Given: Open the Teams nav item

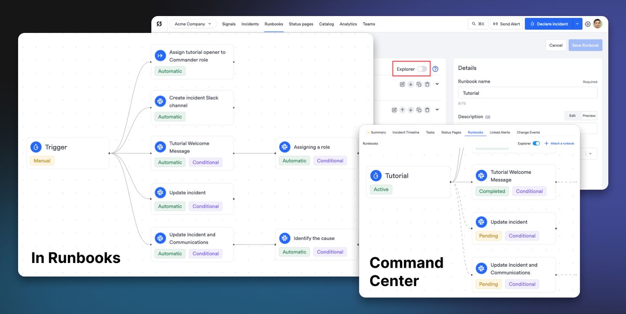Looking at the screenshot, I should point(369,24).
